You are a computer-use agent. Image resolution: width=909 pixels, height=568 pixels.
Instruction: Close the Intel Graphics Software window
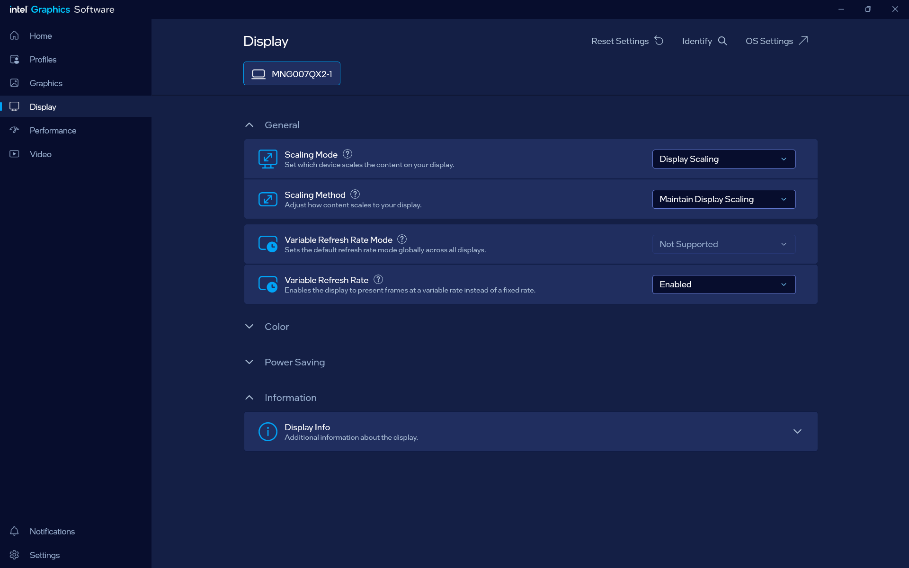coord(895,9)
